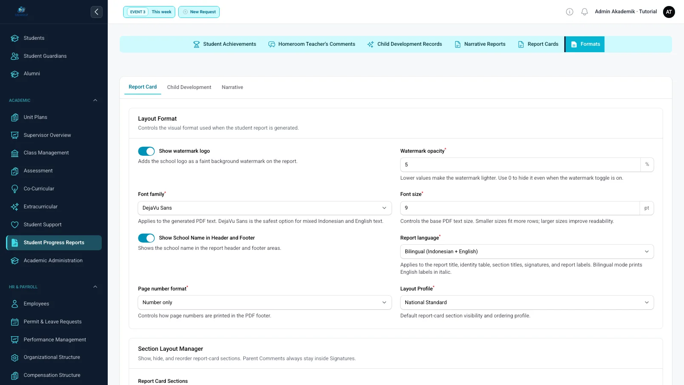The height and width of the screenshot is (385, 684).
Task: Collapse the sidebar with the back arrow
Action: click(96, 12)
